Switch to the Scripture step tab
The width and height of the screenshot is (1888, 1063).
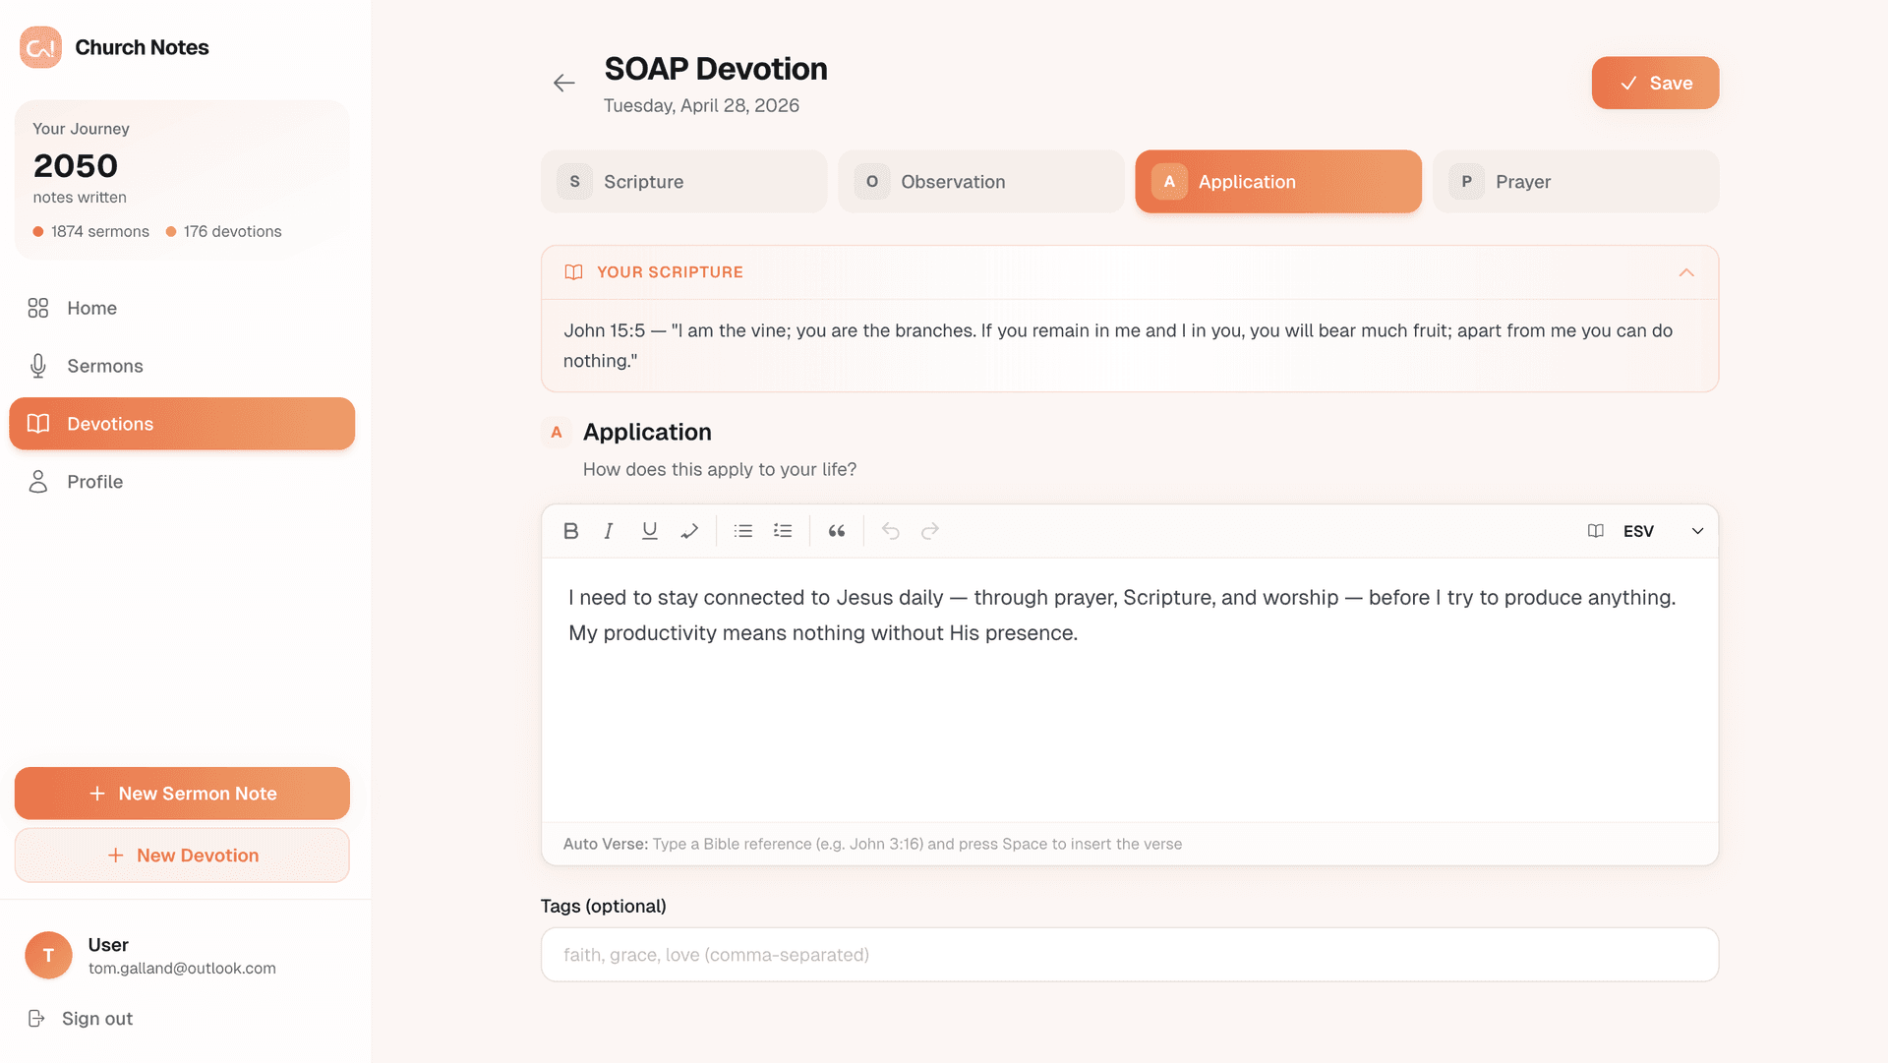click(x=683, y=182)
